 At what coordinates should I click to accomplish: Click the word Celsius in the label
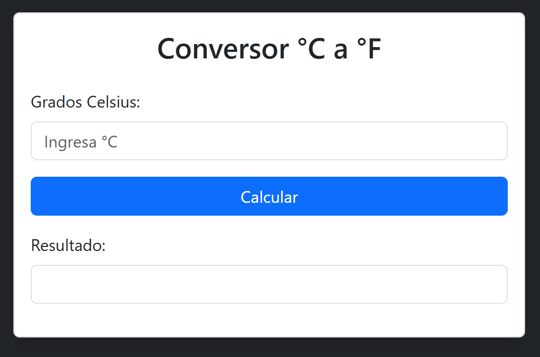point(113,102)
